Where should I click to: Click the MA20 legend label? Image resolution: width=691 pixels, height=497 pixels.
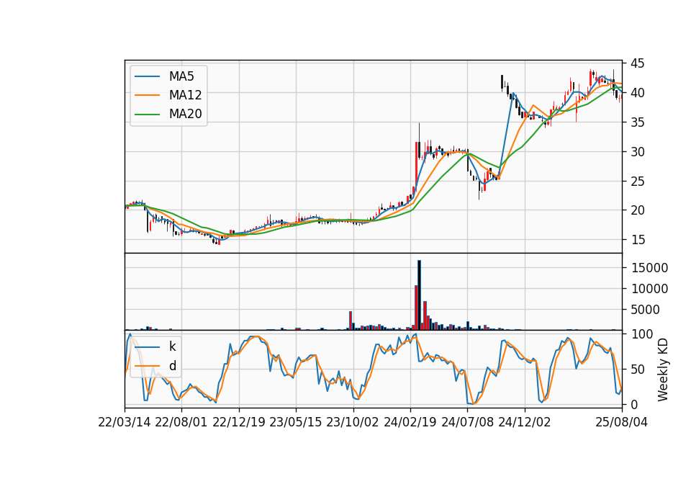click(x=185, y=114)
